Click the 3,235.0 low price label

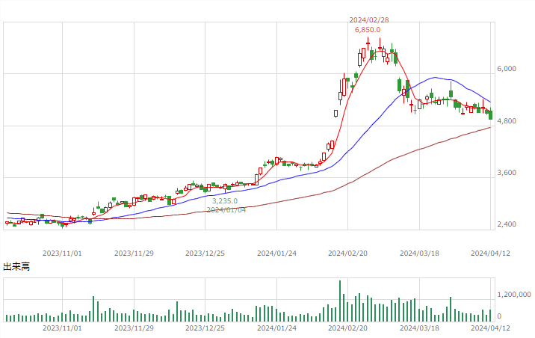click(x=225, y=201)
